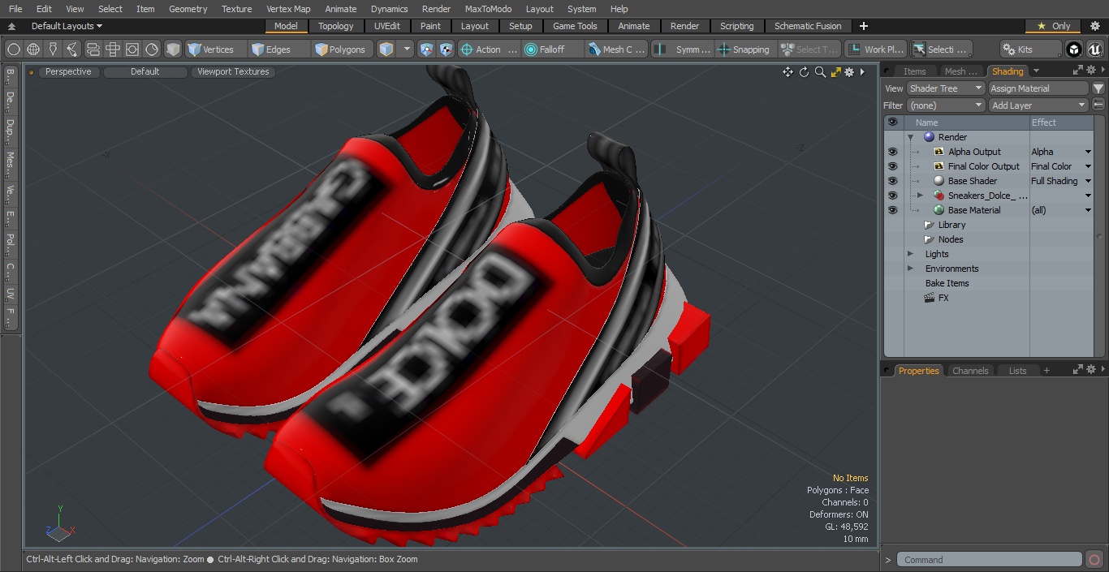Click the Default shading button
The width and height of the screenshot is (1109, 572).
(145, 72)
